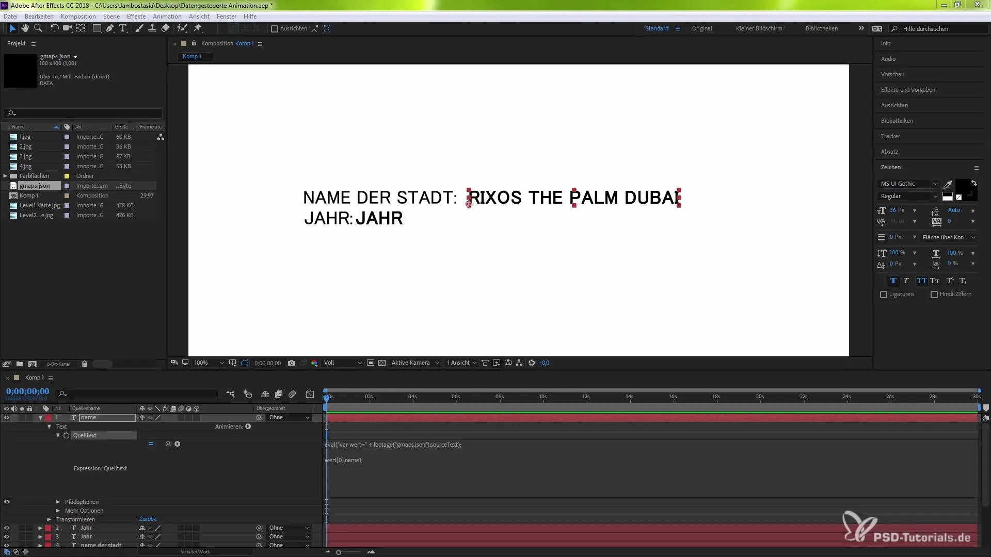Select the Brush tool
991x557 pixels.
[139, 28]
